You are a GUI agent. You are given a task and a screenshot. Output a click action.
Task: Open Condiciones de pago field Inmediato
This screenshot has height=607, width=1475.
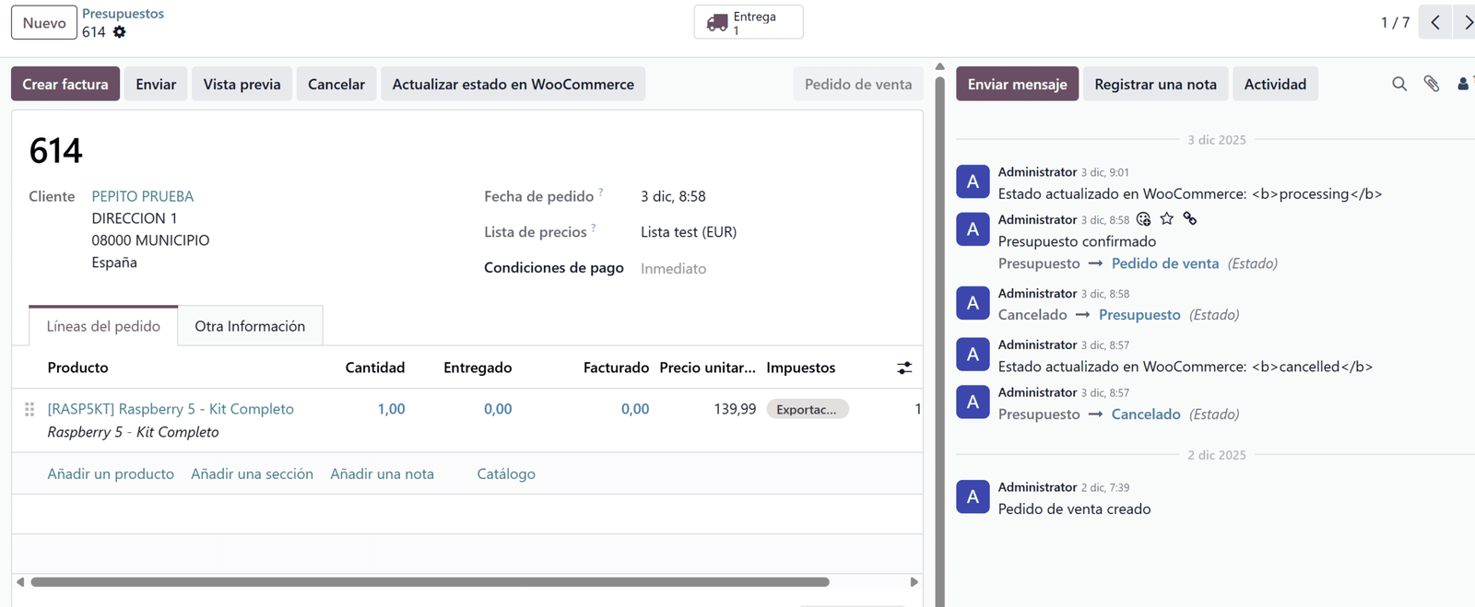coord(673,269)
